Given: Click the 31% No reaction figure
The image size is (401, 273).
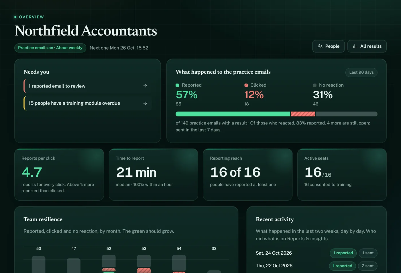Looking at the screenshot, I should 323,95.
